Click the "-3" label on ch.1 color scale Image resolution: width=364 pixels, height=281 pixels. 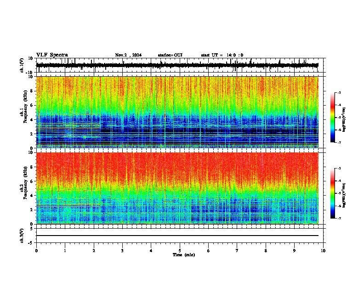coord(339,92)
